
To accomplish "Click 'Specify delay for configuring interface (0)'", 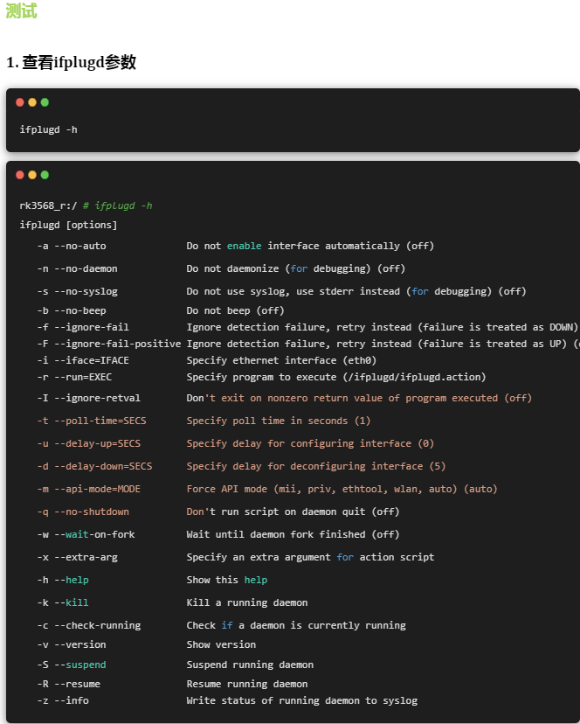I will tap(310, 443).
